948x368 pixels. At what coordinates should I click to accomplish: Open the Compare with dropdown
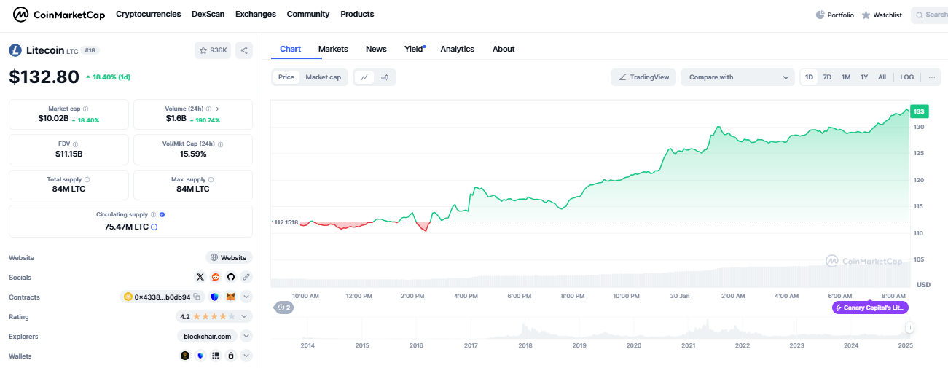pos(737,77)
